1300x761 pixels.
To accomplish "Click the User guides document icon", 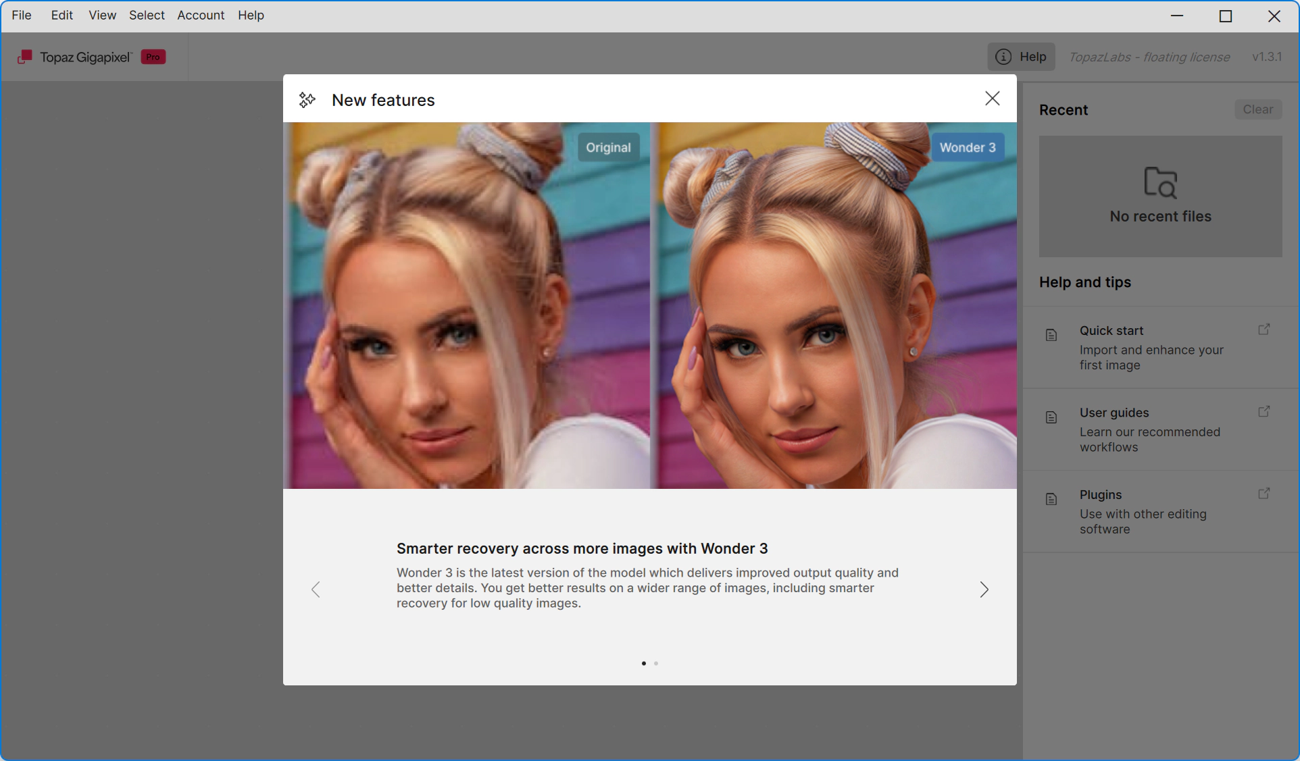I will 1051,417.
